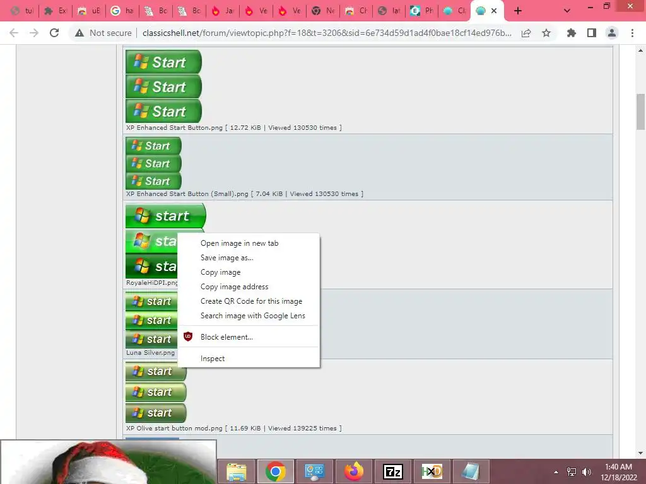Viewport: 646px width, 484px height.
Task: Click the browser Back arrow
Action: 14,33
